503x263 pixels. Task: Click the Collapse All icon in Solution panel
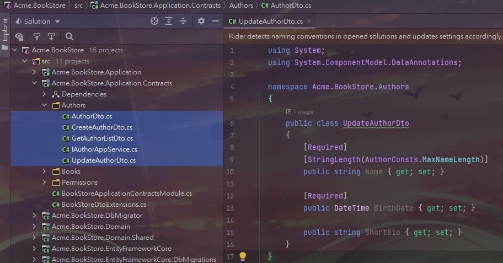pyautogui.click(x=183, y=21)
